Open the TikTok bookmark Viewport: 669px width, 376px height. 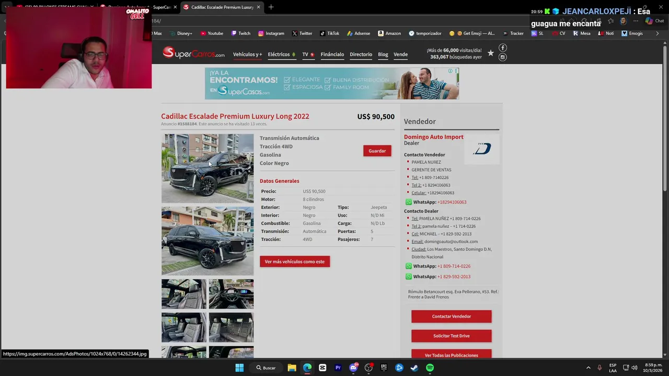(x=330, y=33)
